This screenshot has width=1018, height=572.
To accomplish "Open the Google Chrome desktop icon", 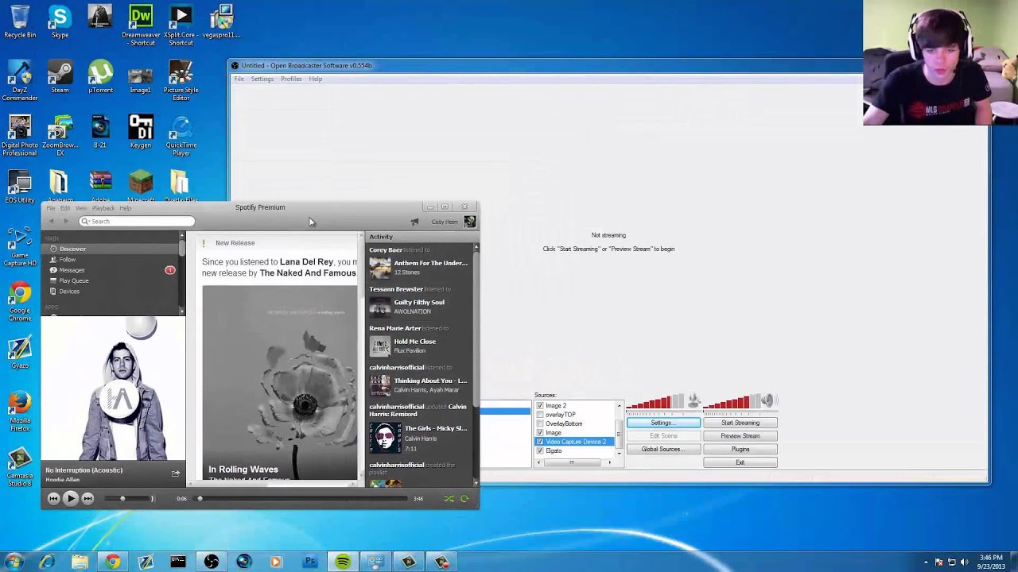I will click(20, 303).
